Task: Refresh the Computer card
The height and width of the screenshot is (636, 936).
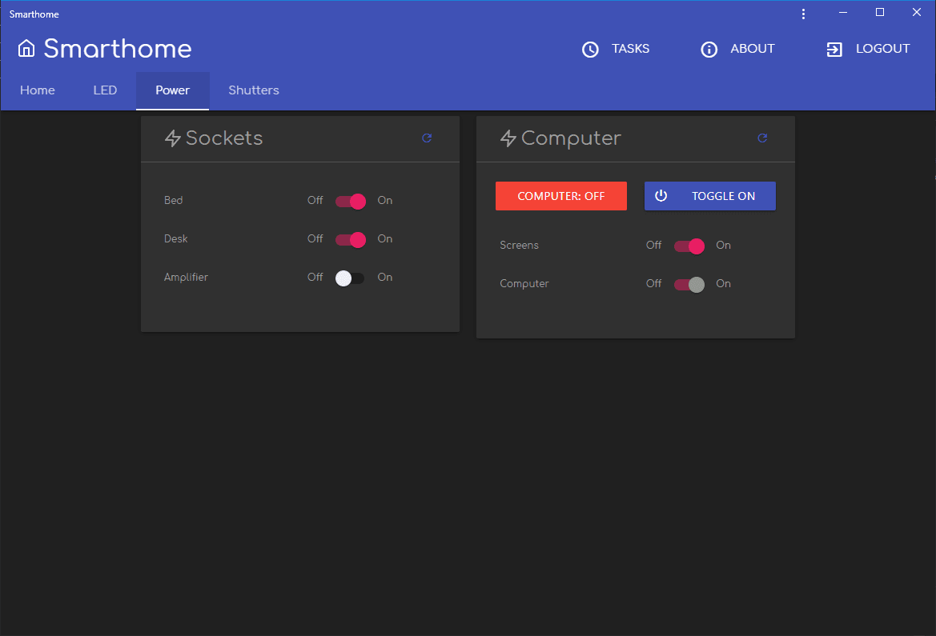Action: click(x=762, y=138)
